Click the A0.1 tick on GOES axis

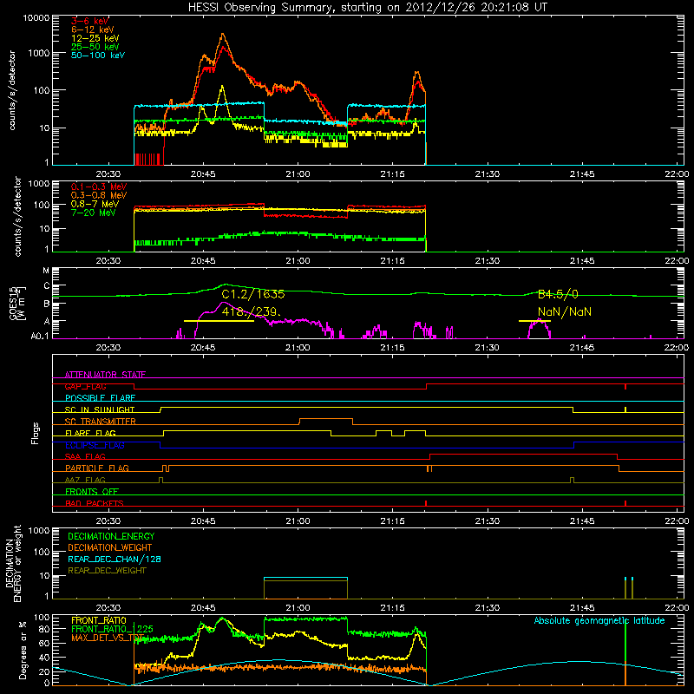40,336
